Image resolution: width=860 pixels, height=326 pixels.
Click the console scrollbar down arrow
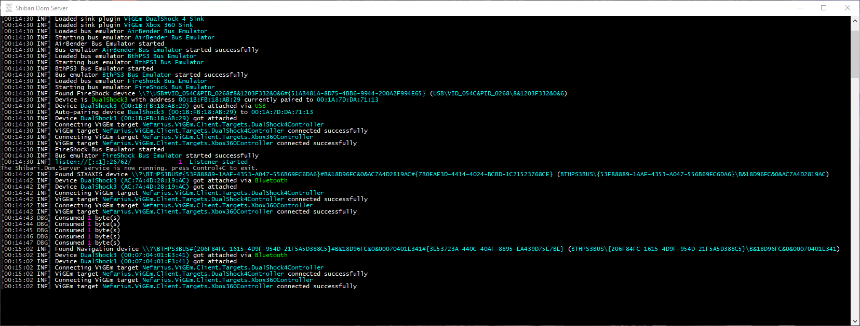[x=855, y=321]
